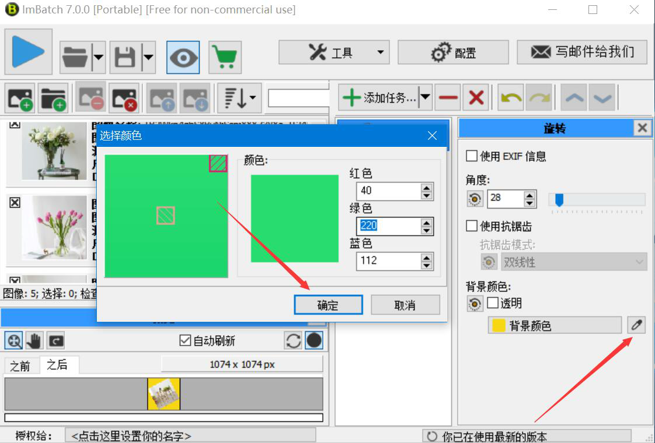Toggle the preview eye icon
The width and height of the screenshot is (655, 443).
183,57
